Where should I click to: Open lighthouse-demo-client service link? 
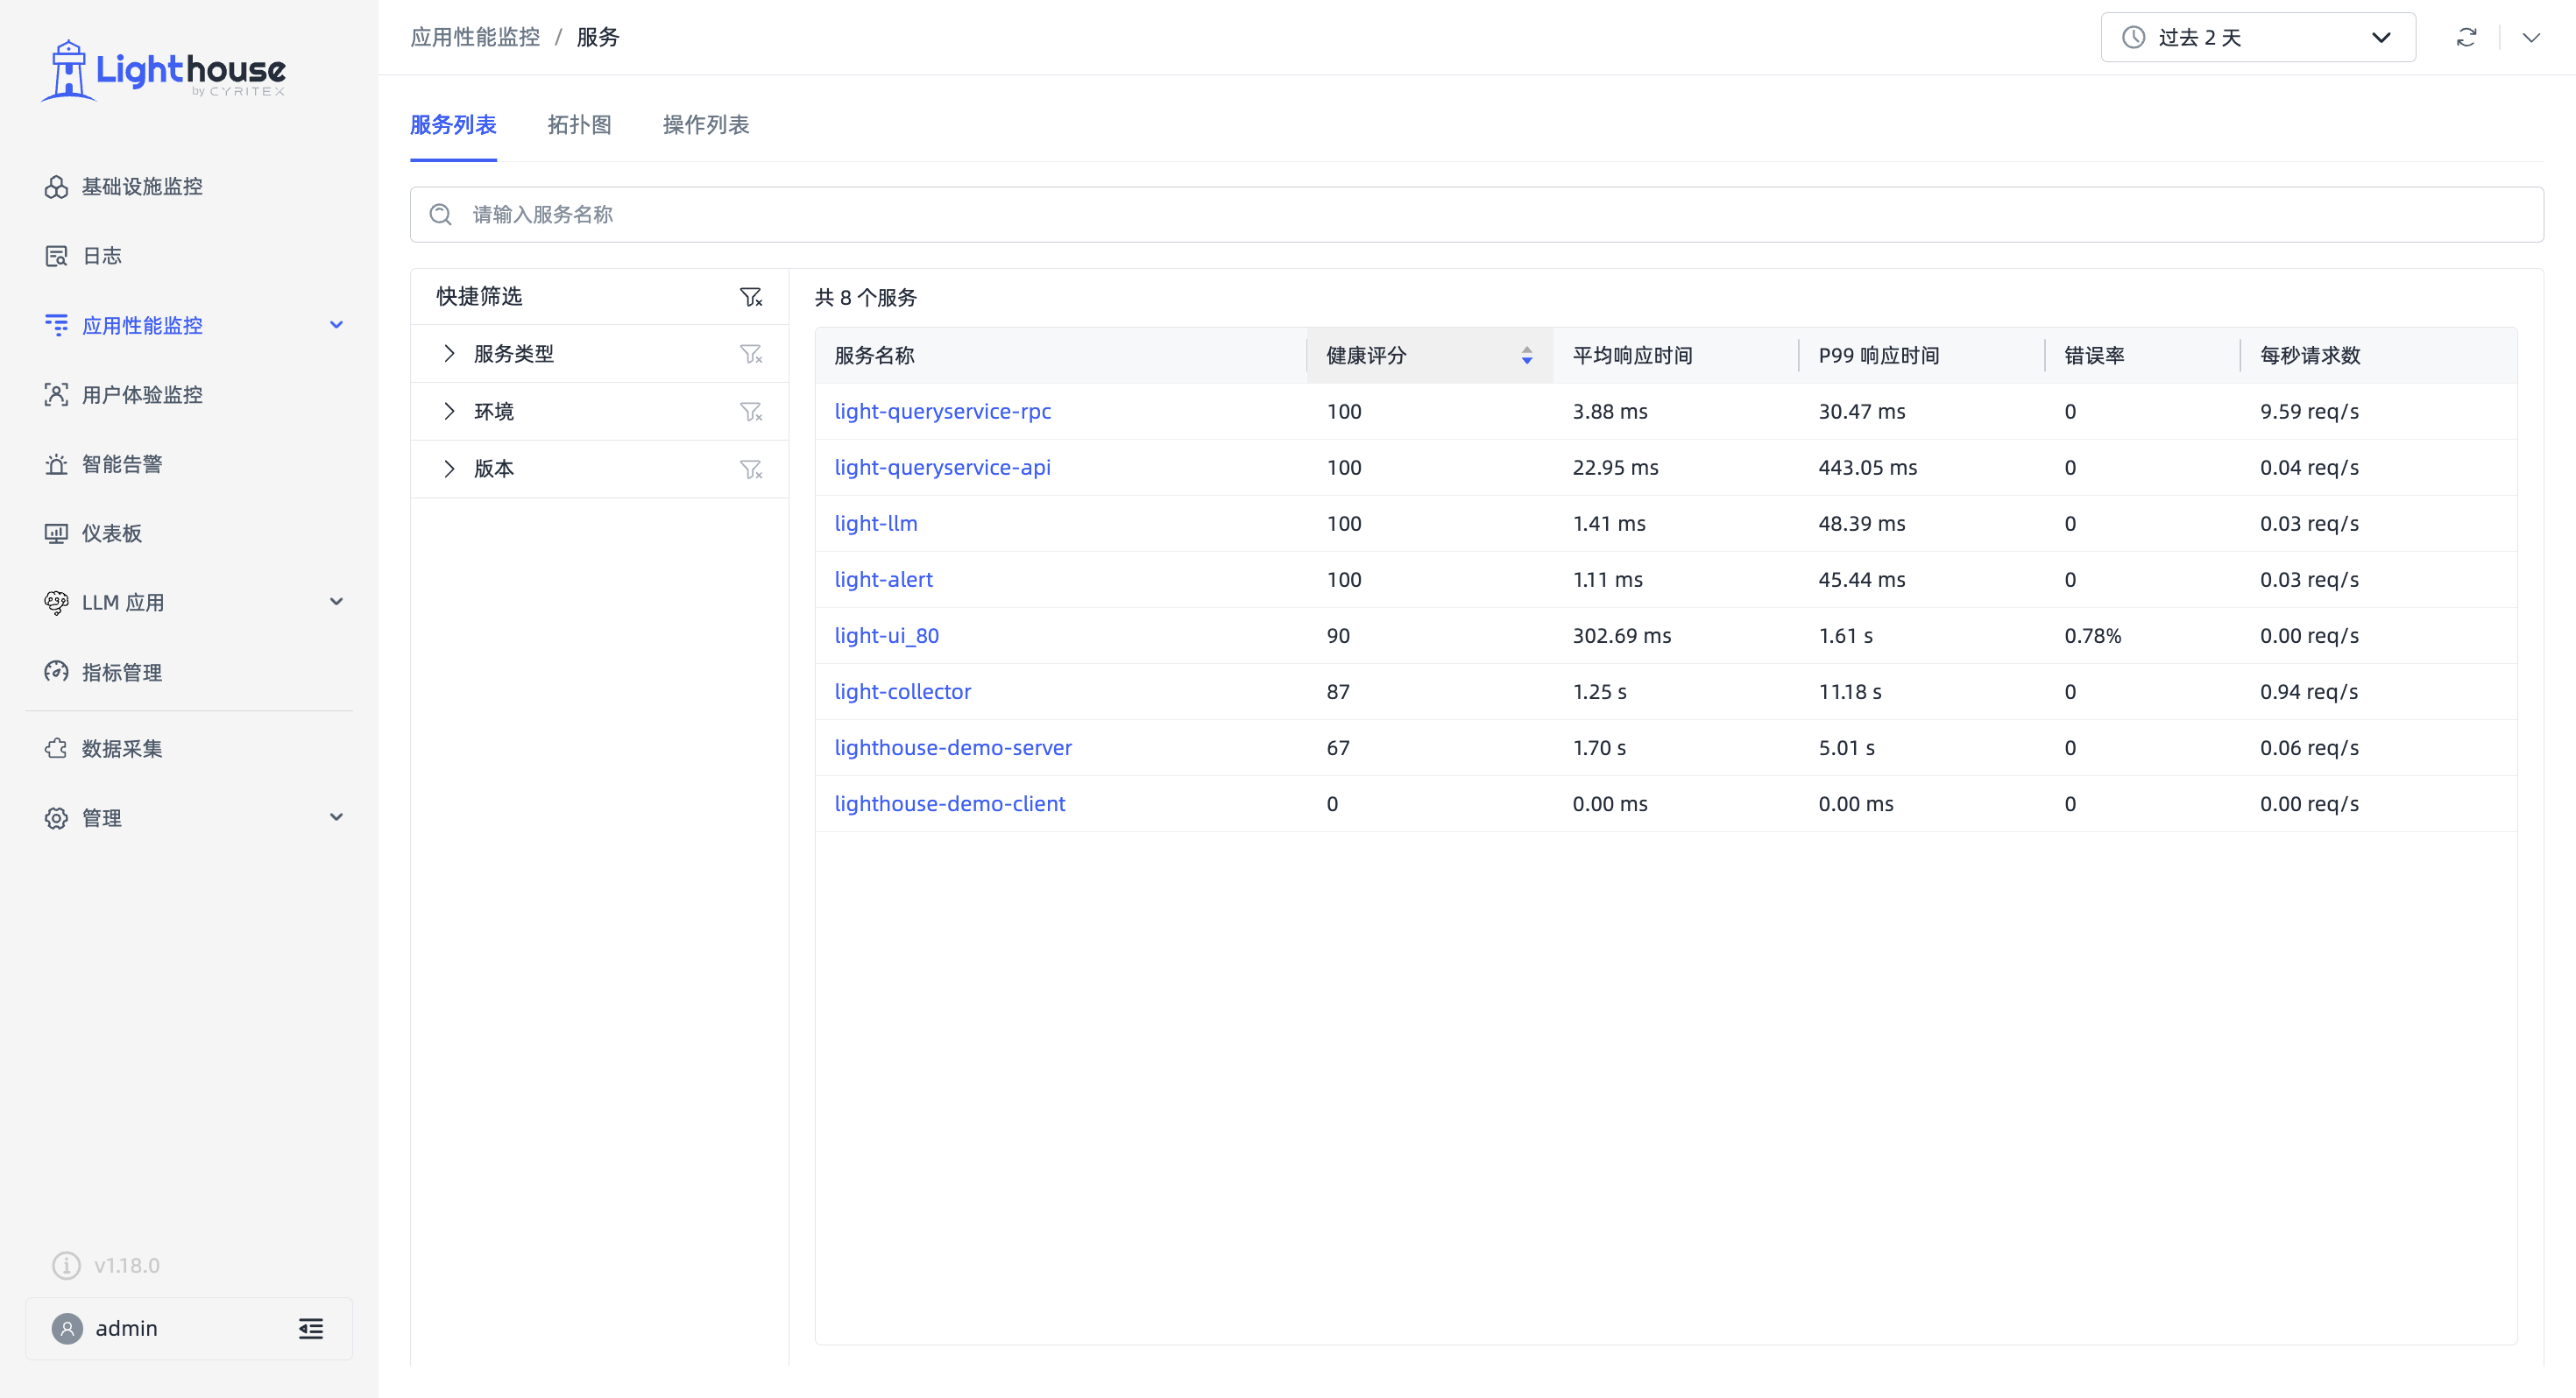949,803
